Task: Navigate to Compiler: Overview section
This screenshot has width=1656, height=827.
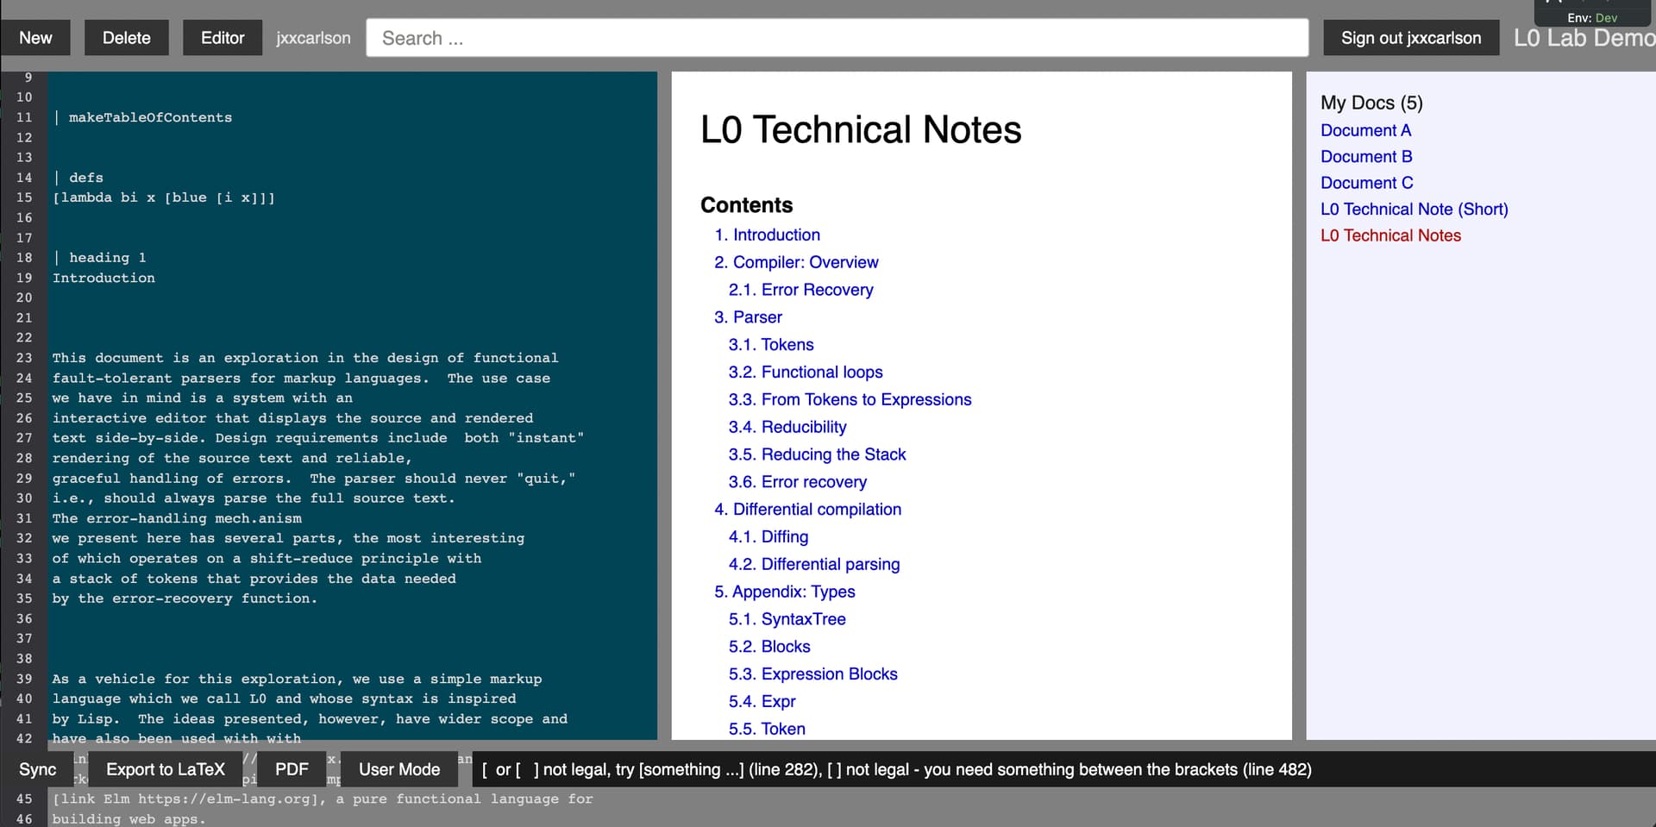Action: 795,262
